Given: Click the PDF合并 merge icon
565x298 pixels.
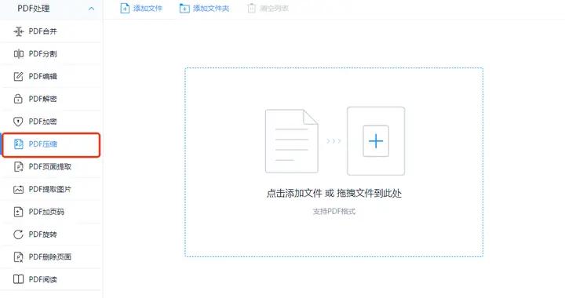Looking at the screenshot, I should coord(18,31).
